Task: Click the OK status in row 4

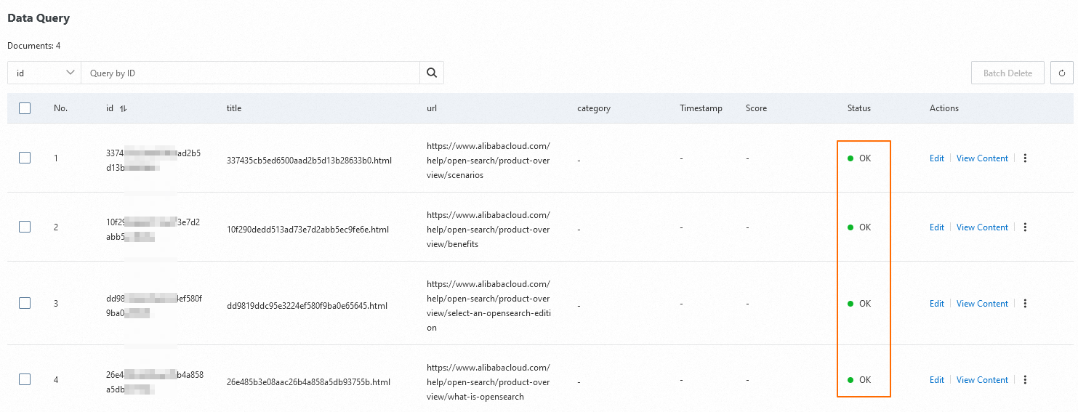Action: point(859,379)
